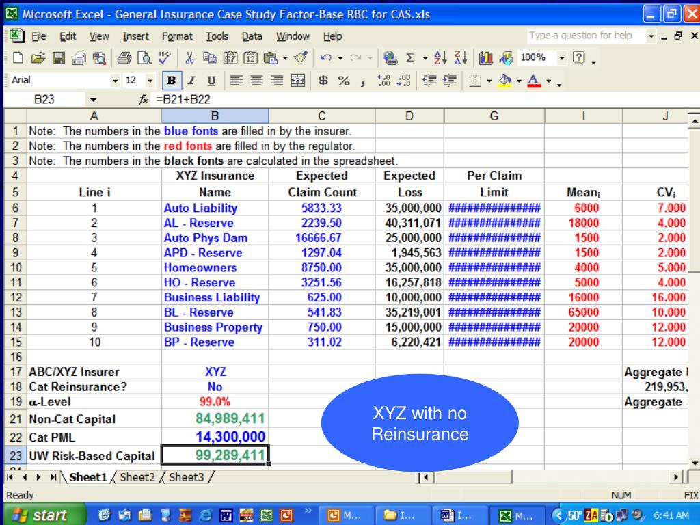700x525 pixels.
Task: Click the Increase Decimal icon
Action: (384, 81)
